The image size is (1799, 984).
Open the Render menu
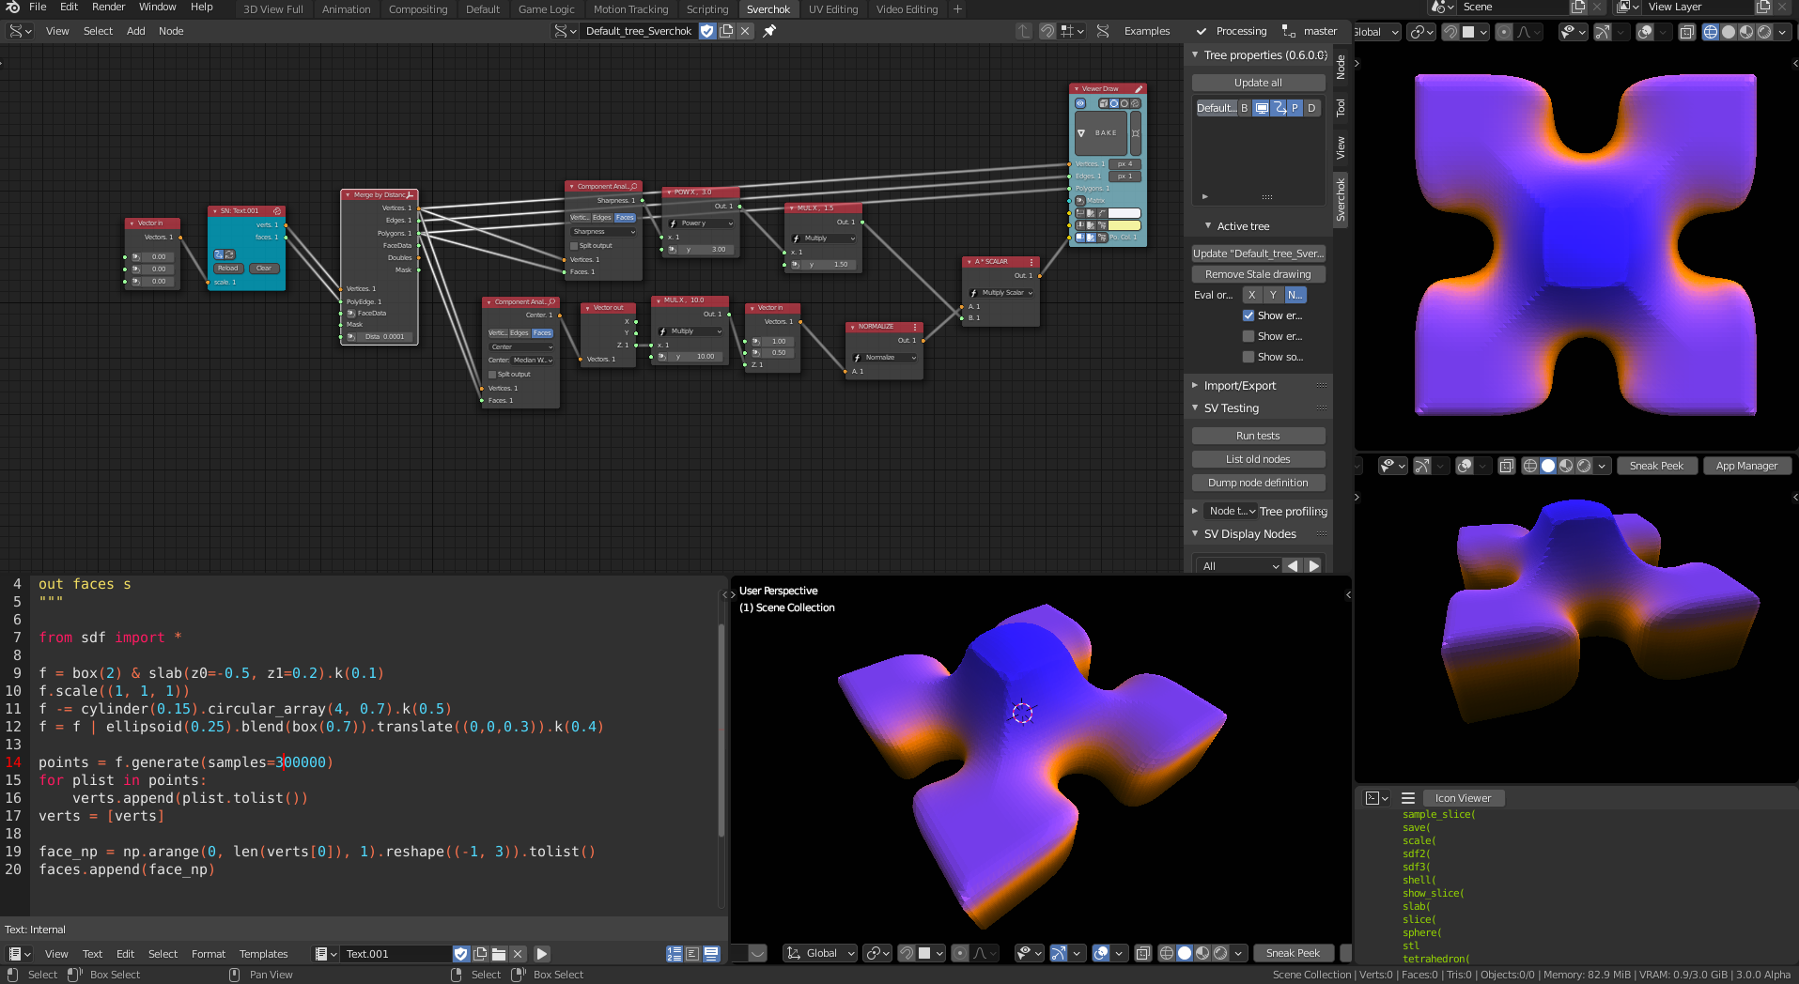108,7
